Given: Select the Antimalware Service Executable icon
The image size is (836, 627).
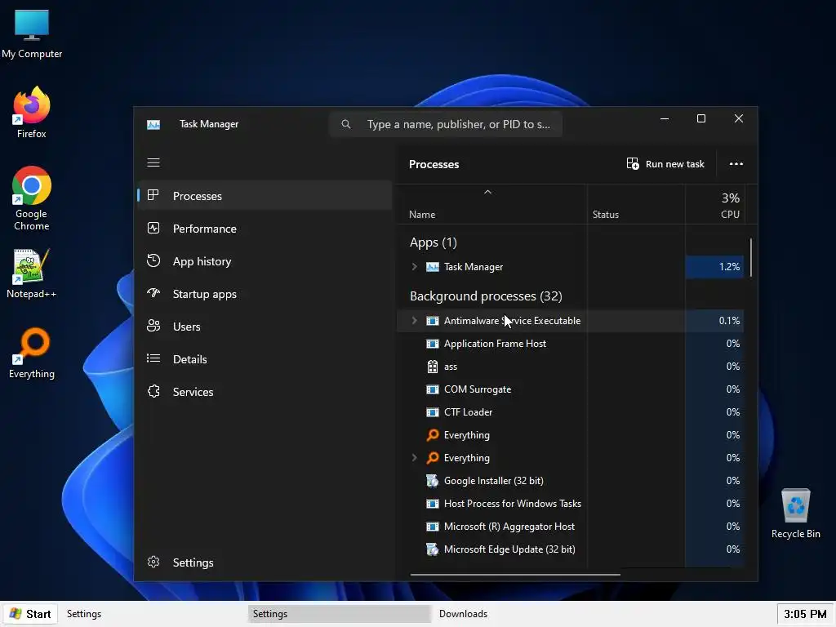Looking at the screenshot, I should 433,320.
